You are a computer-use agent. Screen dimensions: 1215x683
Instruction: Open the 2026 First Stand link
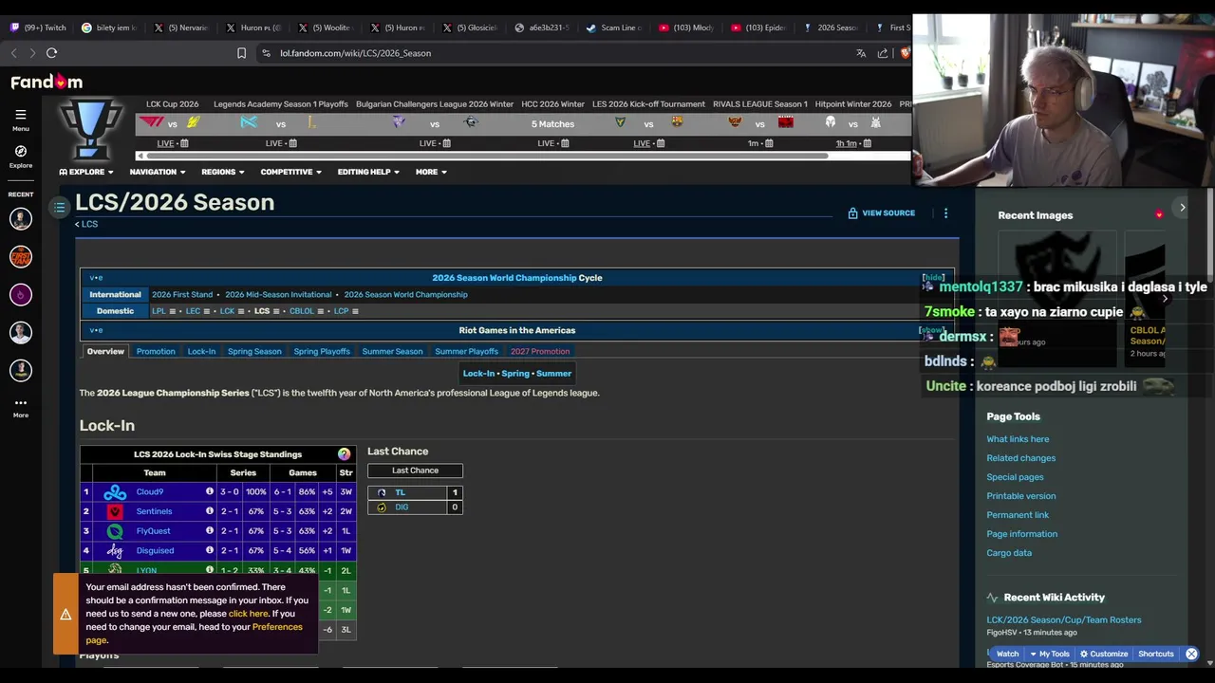point(182,294)
